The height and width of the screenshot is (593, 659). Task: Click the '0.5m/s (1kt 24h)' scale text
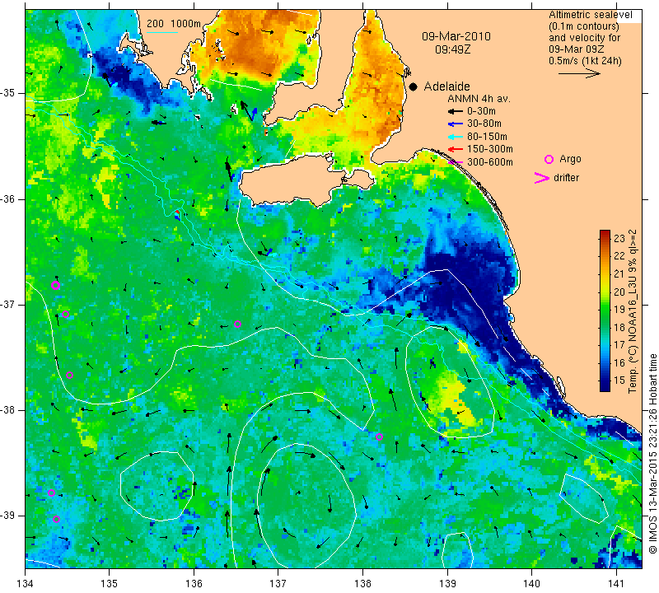(585, 61)
